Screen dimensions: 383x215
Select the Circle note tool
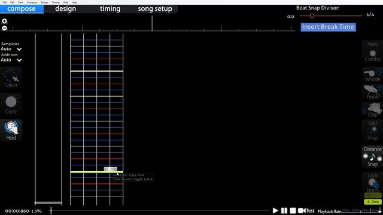pyautogui.click(x=11, y=105)
